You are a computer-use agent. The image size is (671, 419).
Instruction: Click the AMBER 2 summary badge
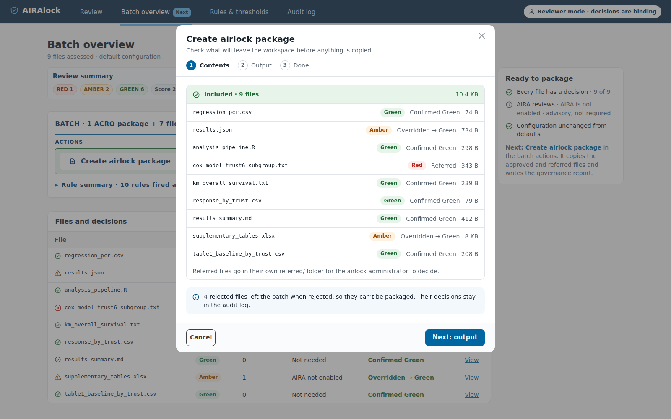pos(96,89)
